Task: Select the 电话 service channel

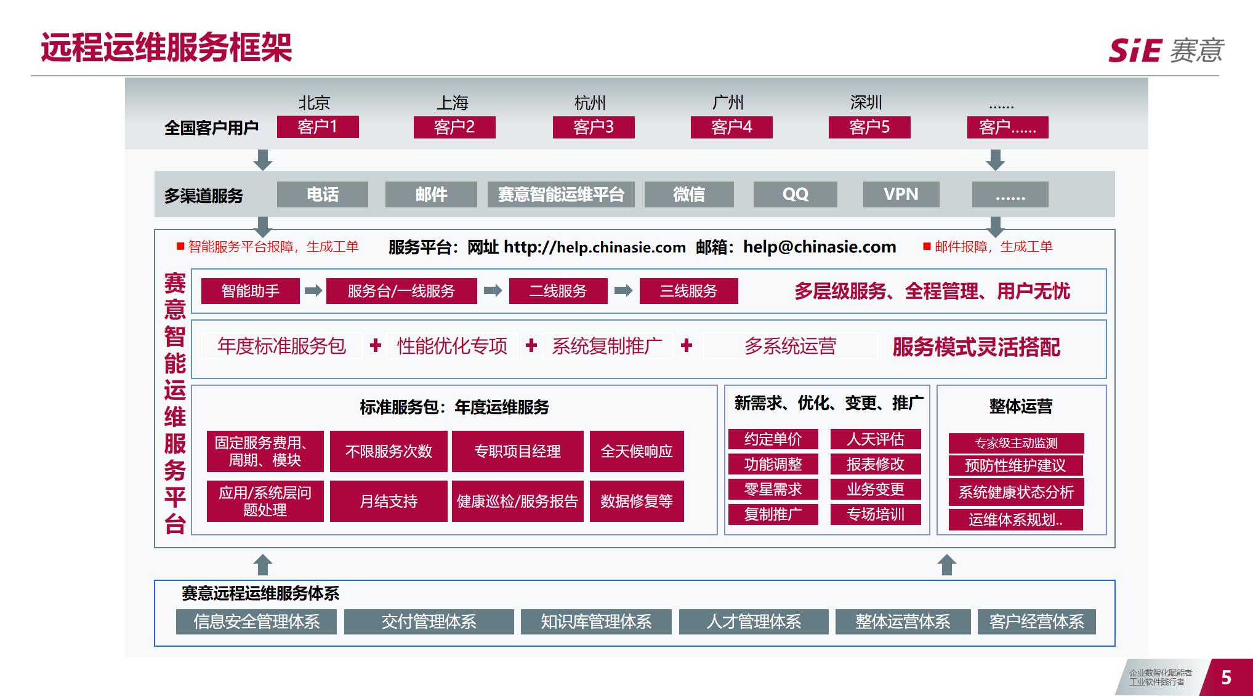Action: pos(323,194)
